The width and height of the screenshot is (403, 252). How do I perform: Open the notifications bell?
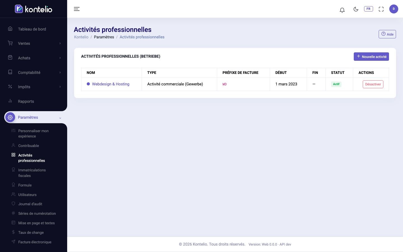[x=342, y=10]
